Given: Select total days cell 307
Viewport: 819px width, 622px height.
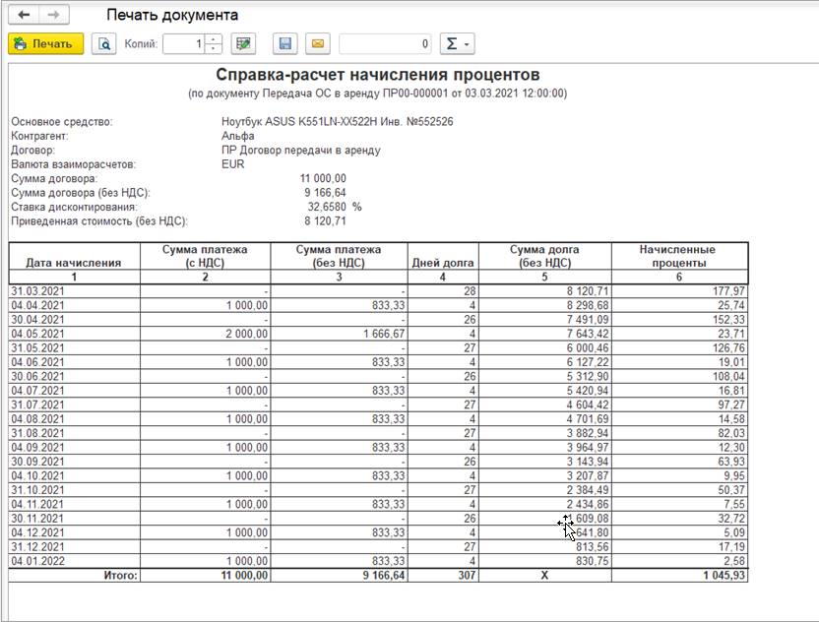Looking at the screenshot, I should (x=442, y=576).
